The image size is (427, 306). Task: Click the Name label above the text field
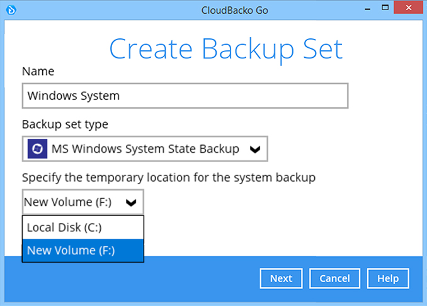coord(38,72)
